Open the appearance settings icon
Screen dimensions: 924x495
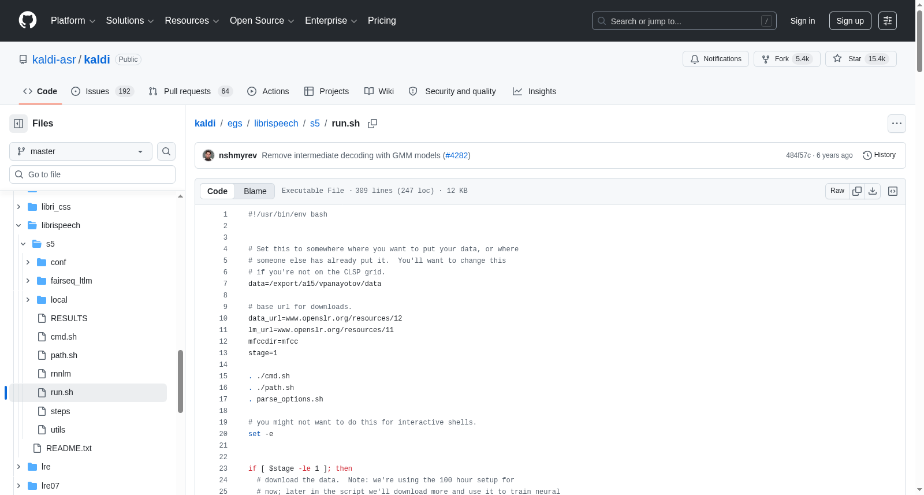[888, 21]
